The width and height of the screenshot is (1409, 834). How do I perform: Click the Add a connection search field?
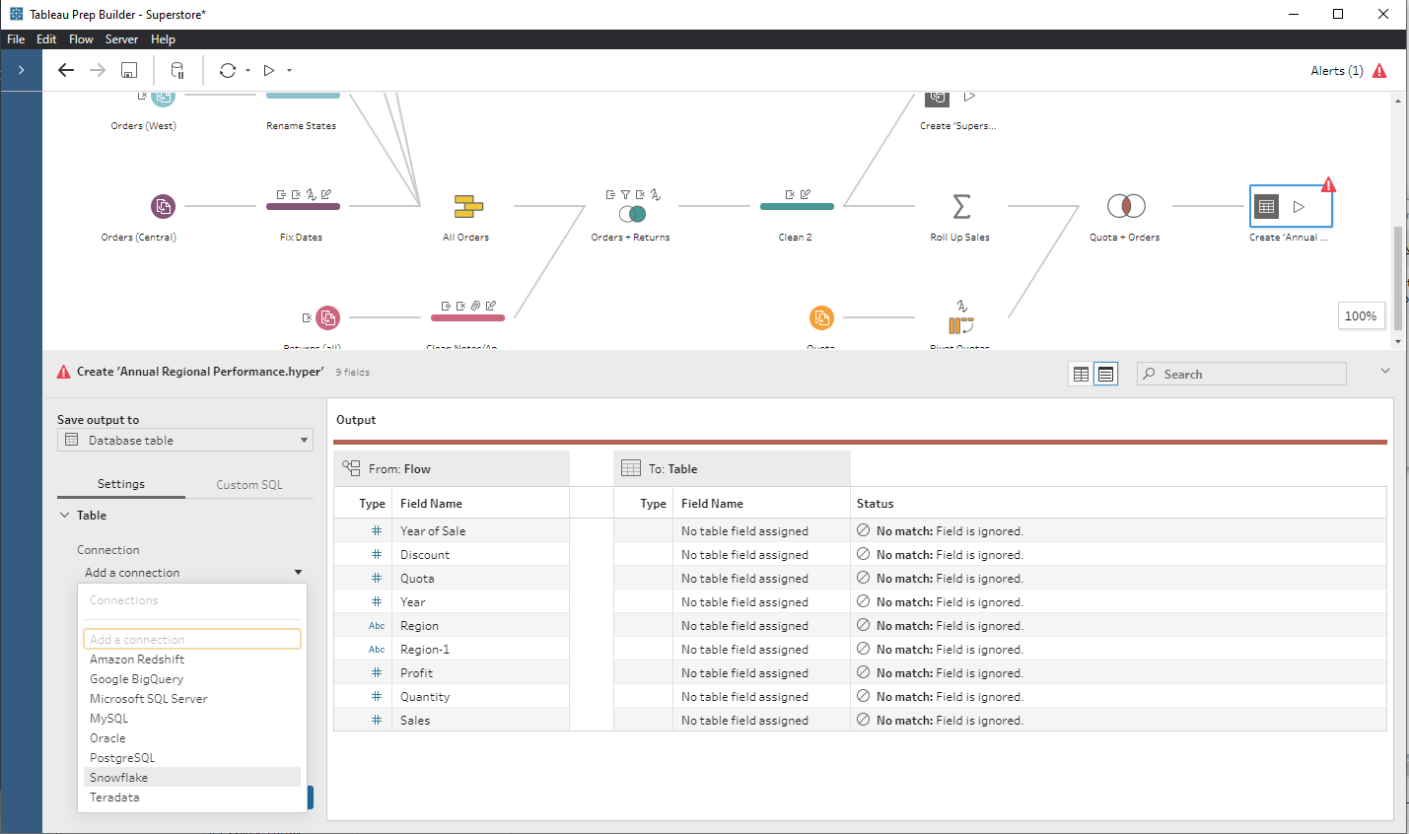click(192, 639)
